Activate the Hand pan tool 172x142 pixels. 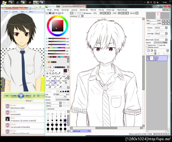(56, 74)
